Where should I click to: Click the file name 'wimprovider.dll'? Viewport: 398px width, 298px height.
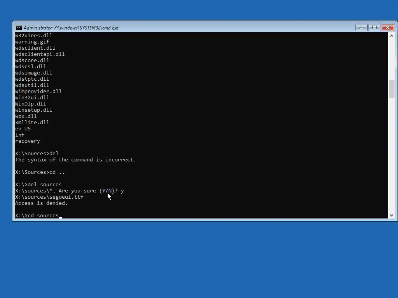pyautogui.click(x=38, y=92)
